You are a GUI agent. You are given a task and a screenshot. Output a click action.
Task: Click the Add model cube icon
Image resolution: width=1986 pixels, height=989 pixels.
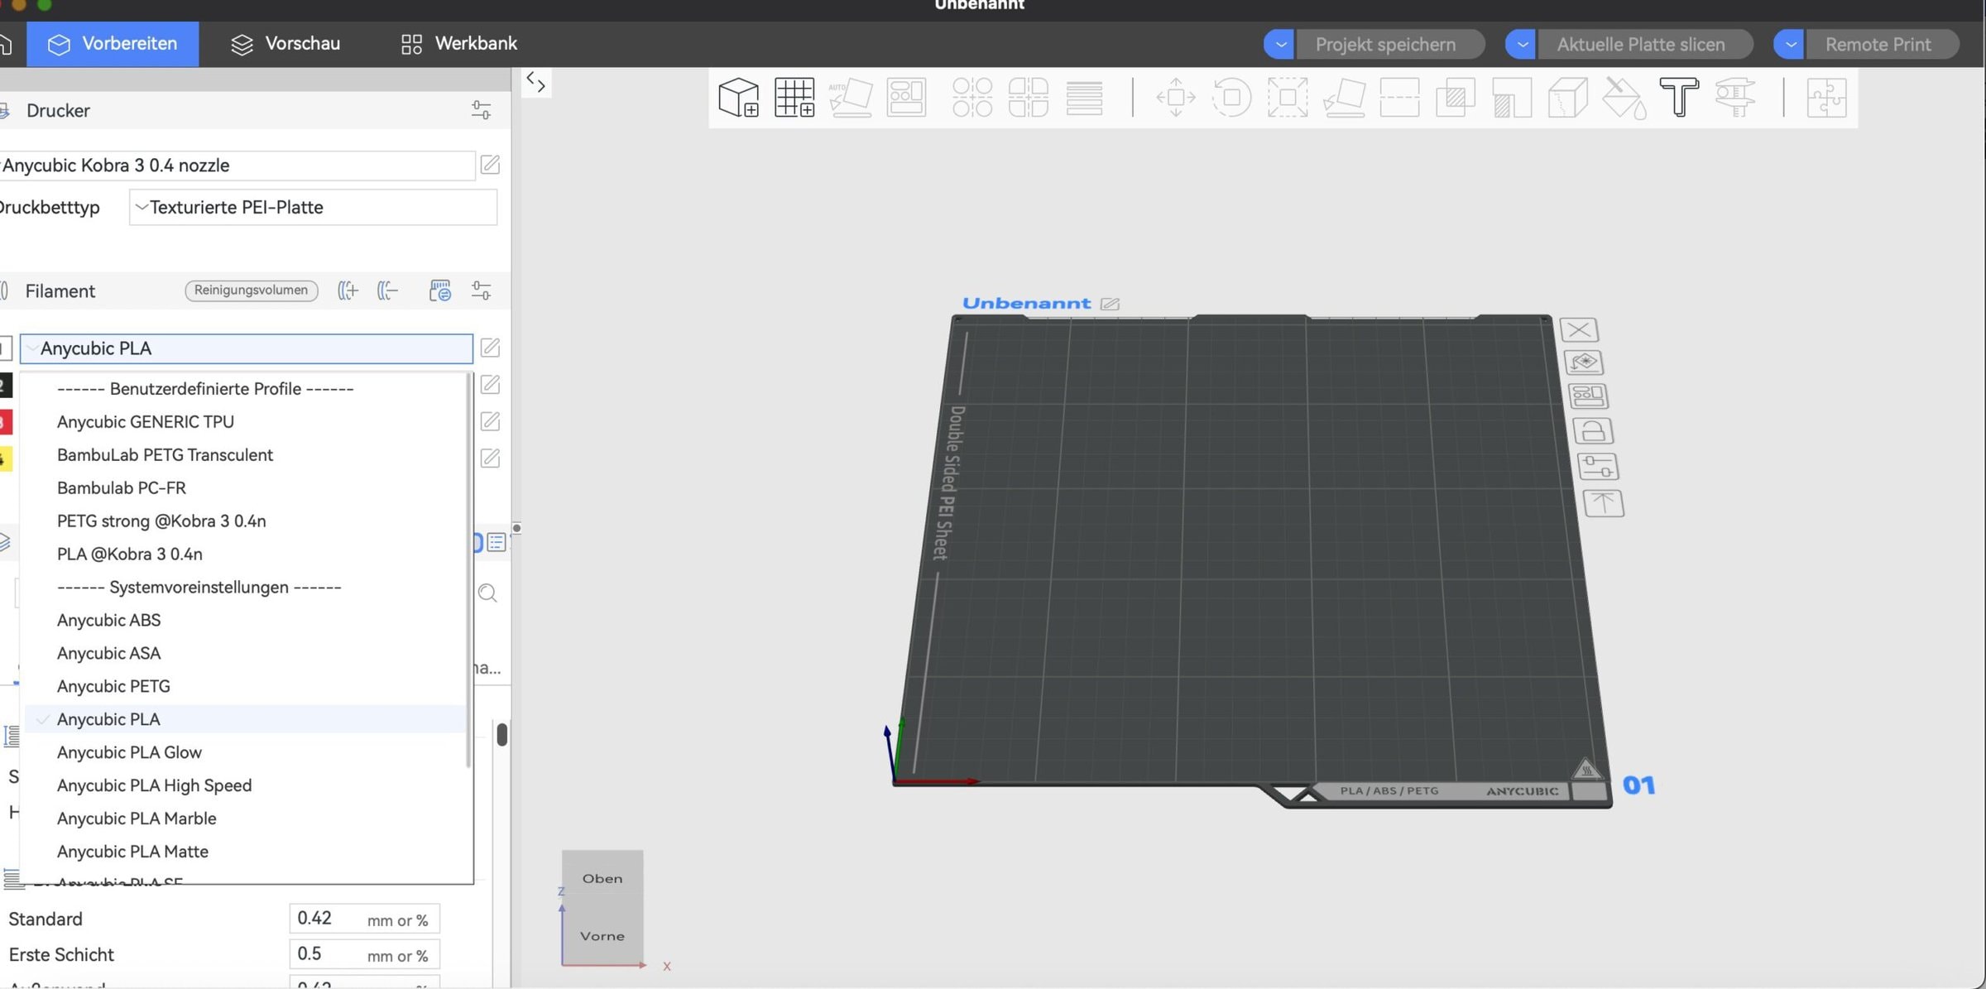[x=738, y=98]
